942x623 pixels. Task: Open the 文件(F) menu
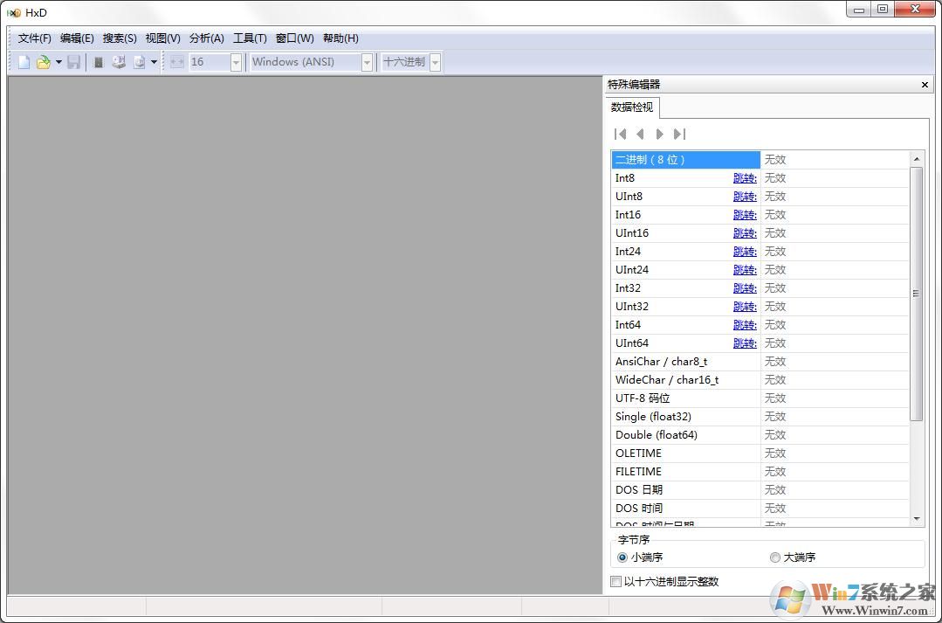[x=33, y=38]
